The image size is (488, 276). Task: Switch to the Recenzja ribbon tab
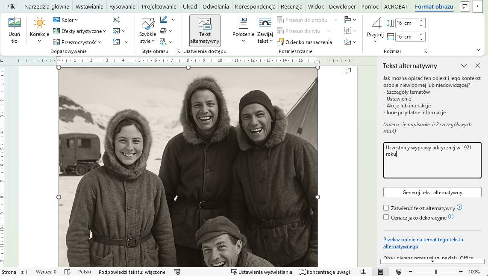point(291,6)
